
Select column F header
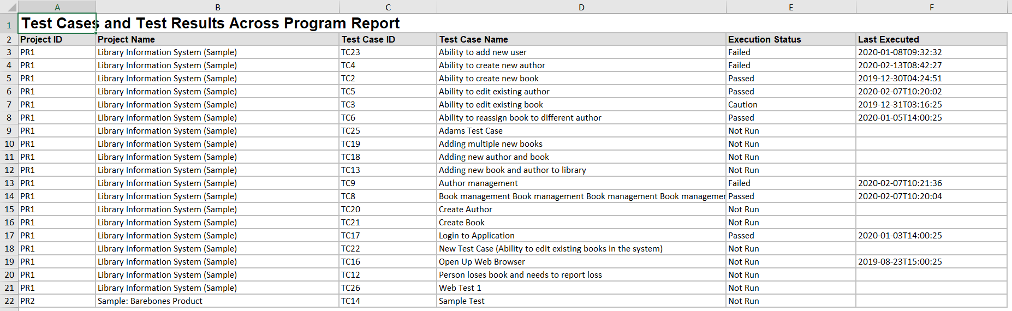pyautogui.click(x=931, y=7)
